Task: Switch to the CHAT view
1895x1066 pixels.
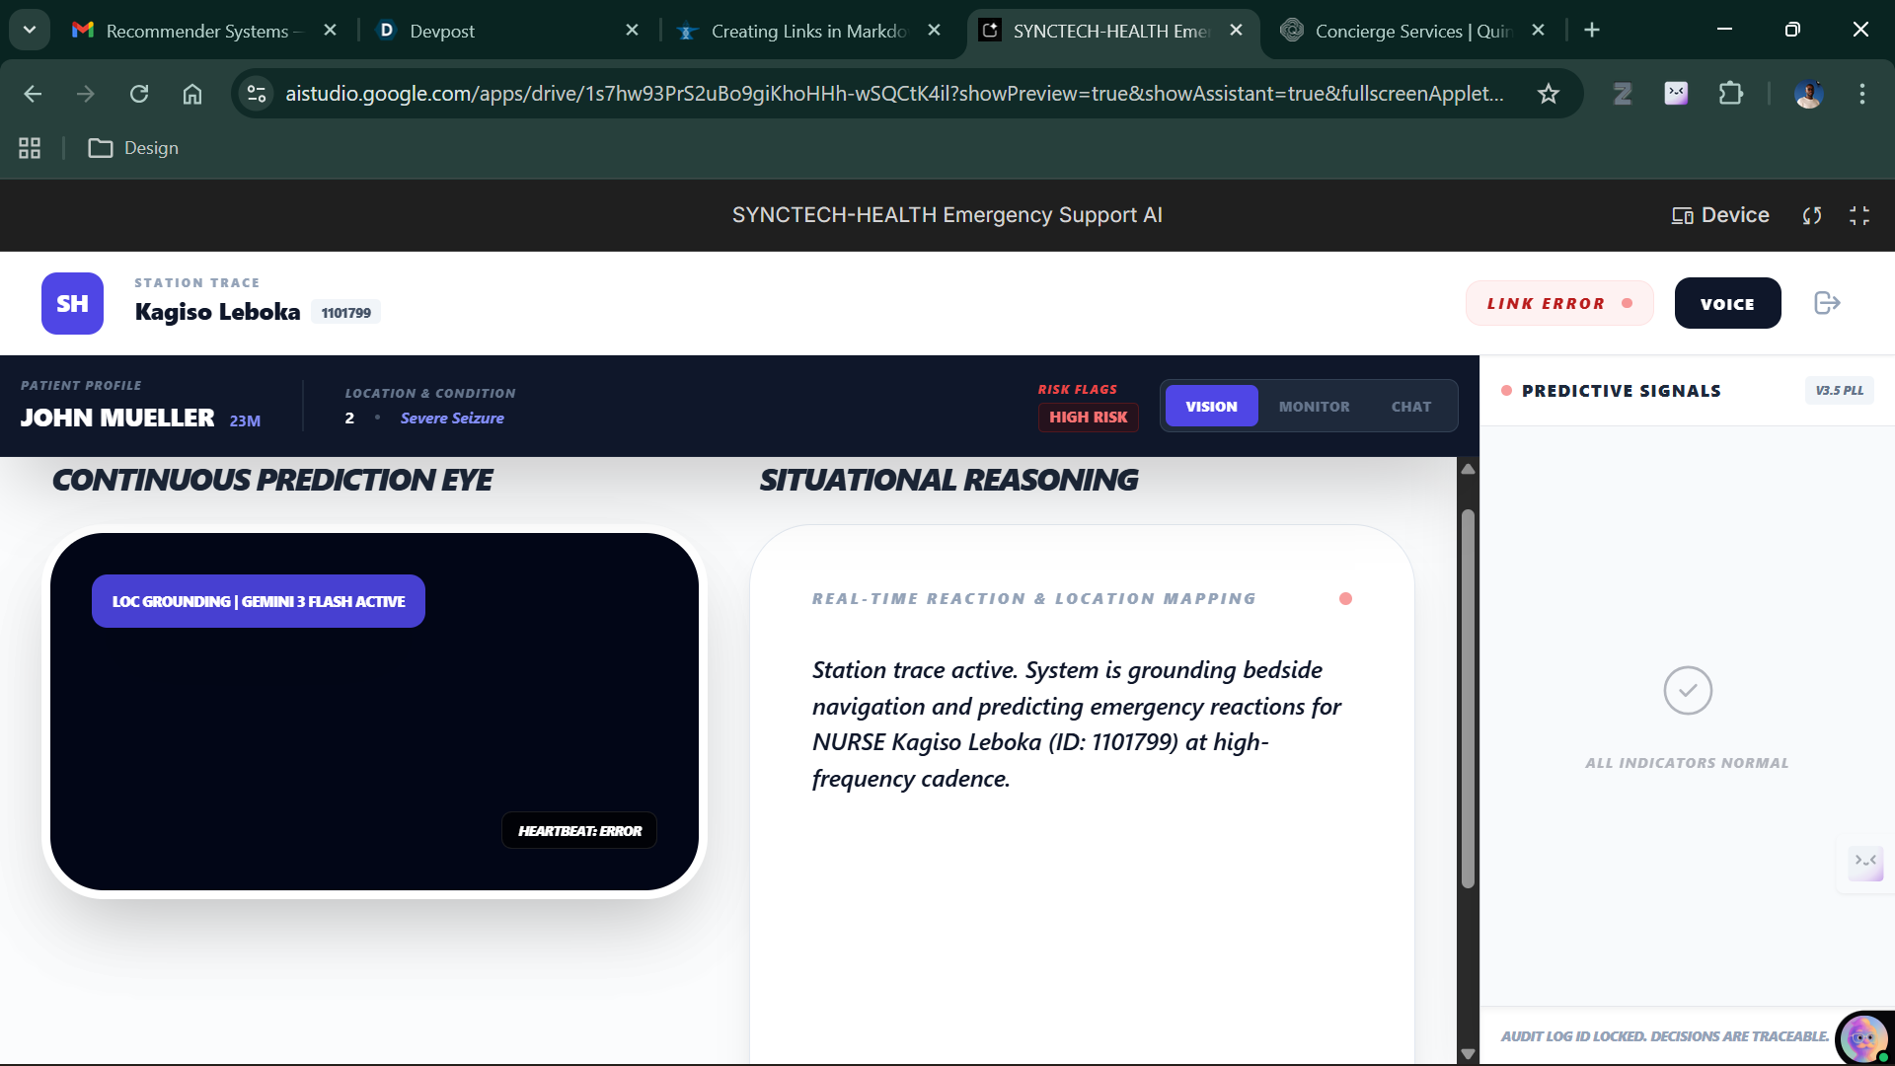Action: [x=1410, y=406]
